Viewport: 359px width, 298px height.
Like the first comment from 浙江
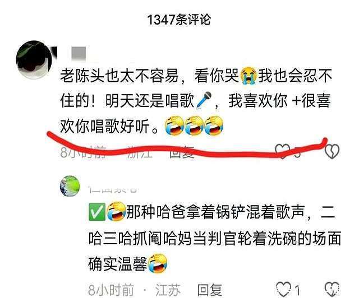(283, 151)
